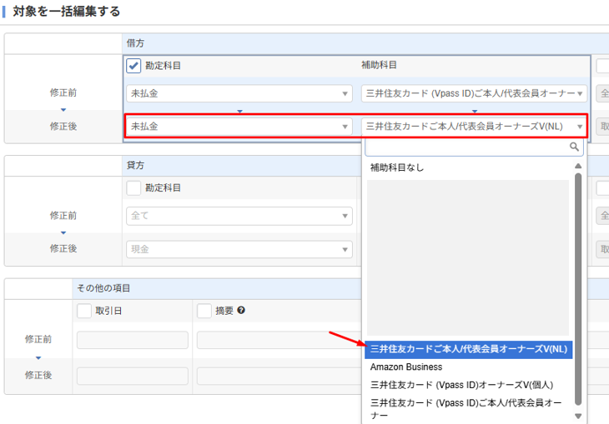
Task: Select Amazon Business from the list
Action: pos(406,367)
